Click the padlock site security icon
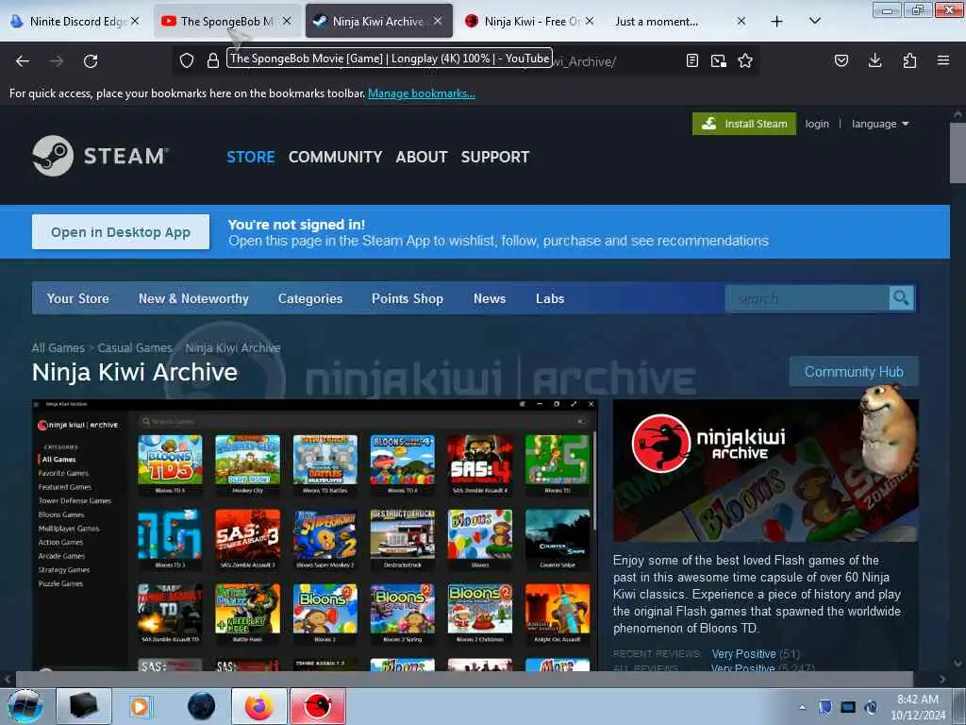966x725 pixels. [x=212, y=60]
